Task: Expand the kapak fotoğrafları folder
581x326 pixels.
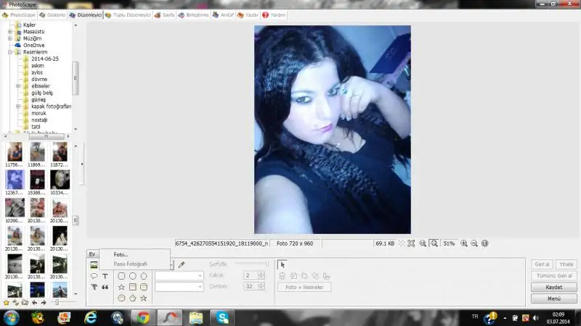Action: 17,106
